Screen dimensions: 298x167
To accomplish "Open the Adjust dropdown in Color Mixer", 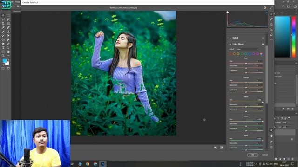I will 247,49.
